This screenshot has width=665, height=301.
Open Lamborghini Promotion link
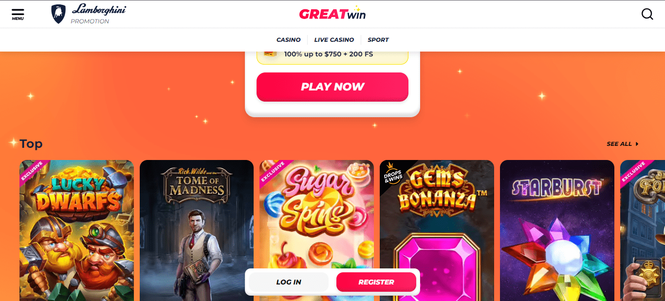coord(89,14)
